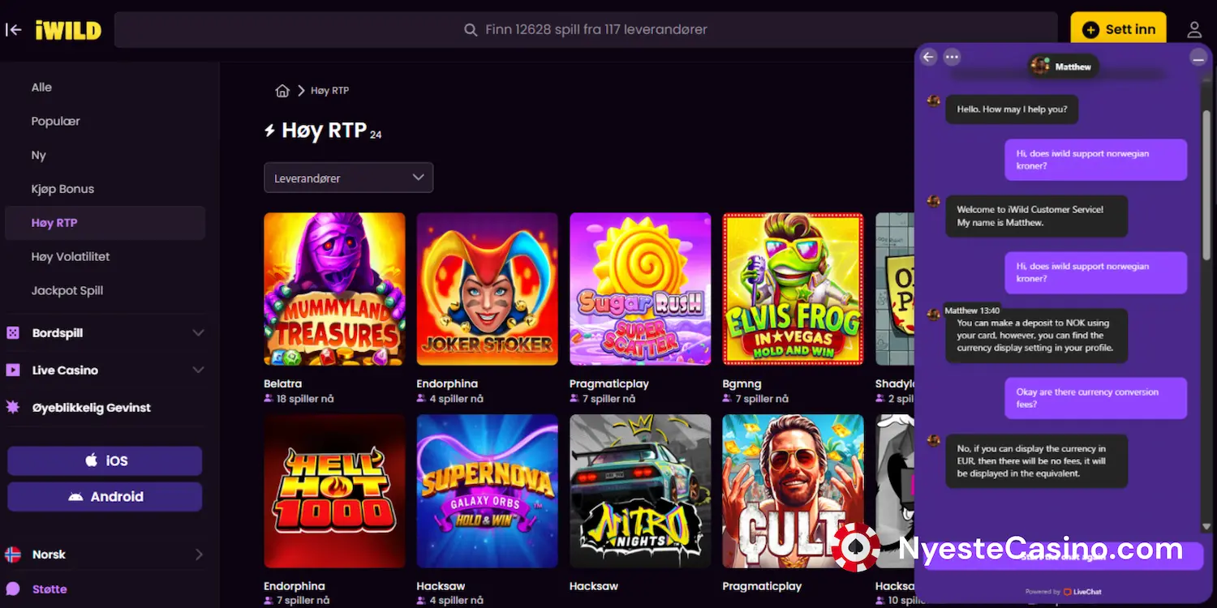The image size is (1217, 608).
Task: Click the Støtte chat bubble icon
Action: coord(13,589)
